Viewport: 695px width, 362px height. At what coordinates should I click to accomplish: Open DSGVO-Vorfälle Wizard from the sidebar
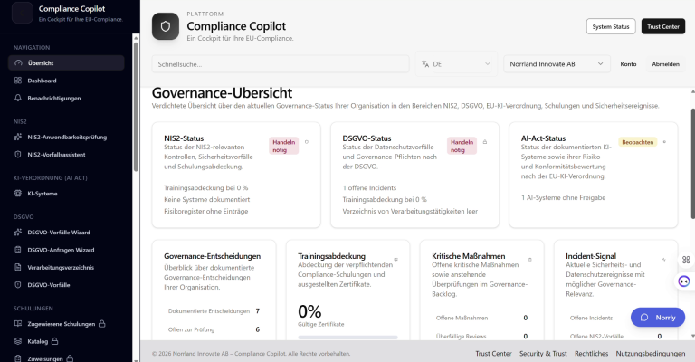tap(66, 233)
